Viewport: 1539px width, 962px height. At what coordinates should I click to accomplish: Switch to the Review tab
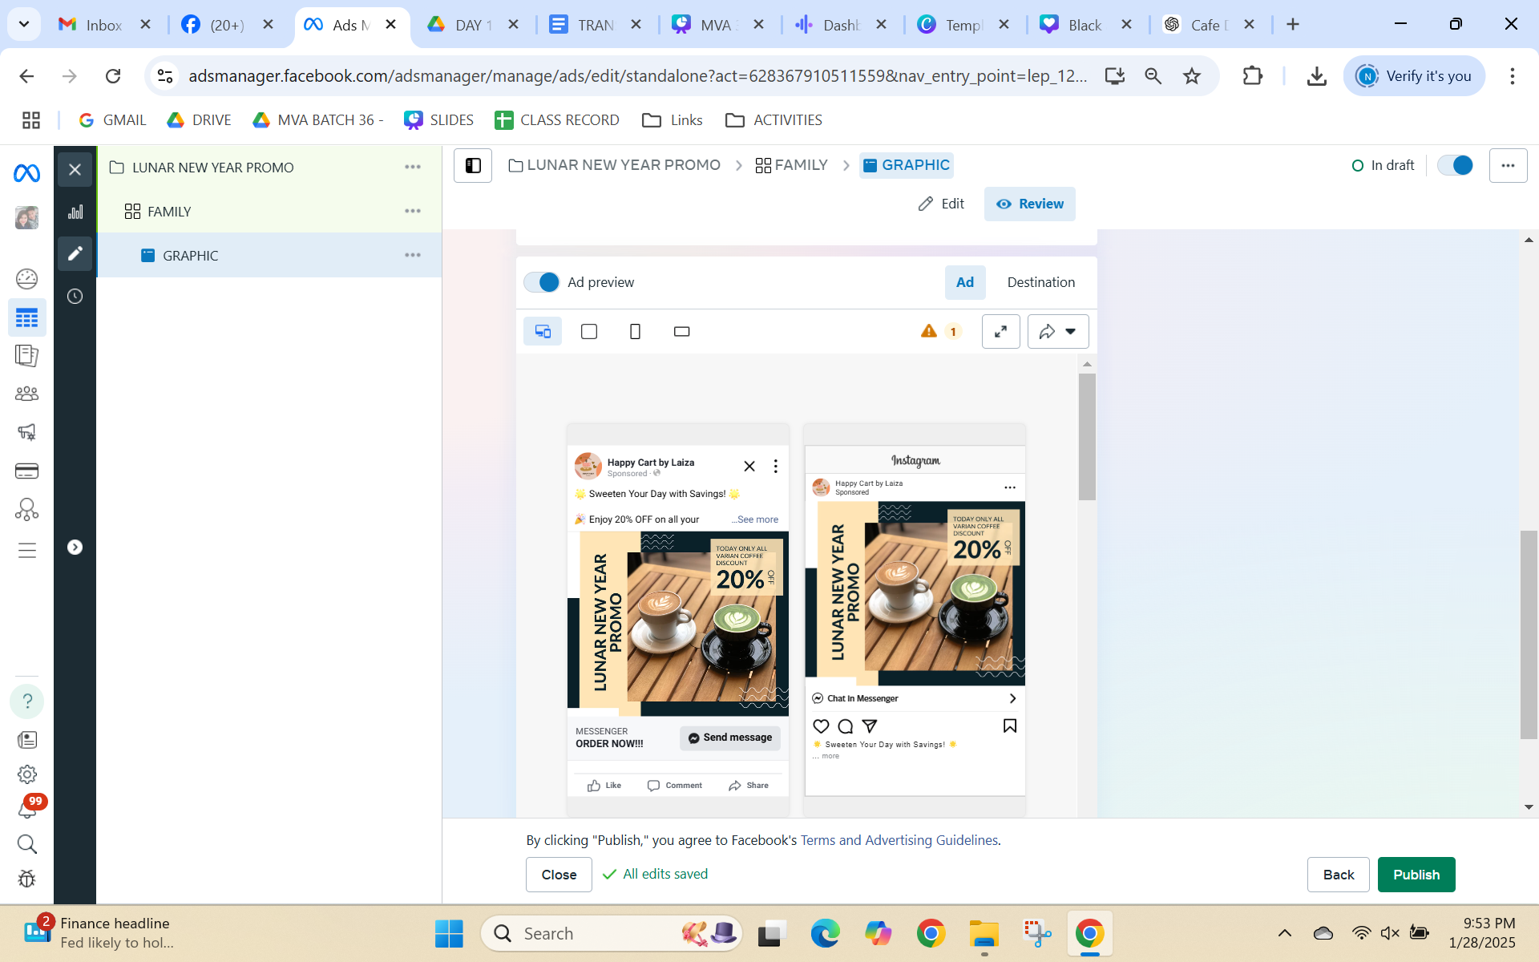pyautogui.click(x=1029, y=204)
